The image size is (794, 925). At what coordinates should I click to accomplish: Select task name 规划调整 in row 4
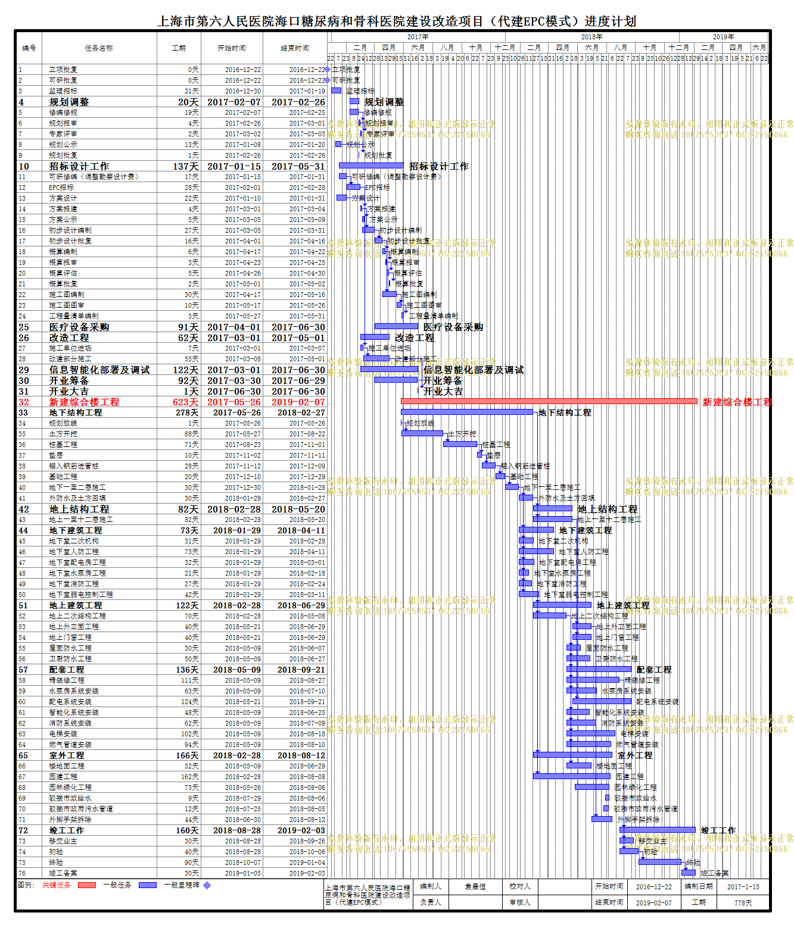click(x=69, y=102)
